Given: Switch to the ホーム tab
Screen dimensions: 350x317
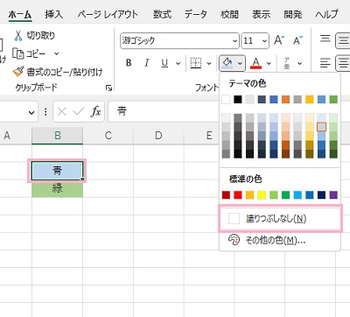Looking at the screenshot, I should [x=20, y=14].
